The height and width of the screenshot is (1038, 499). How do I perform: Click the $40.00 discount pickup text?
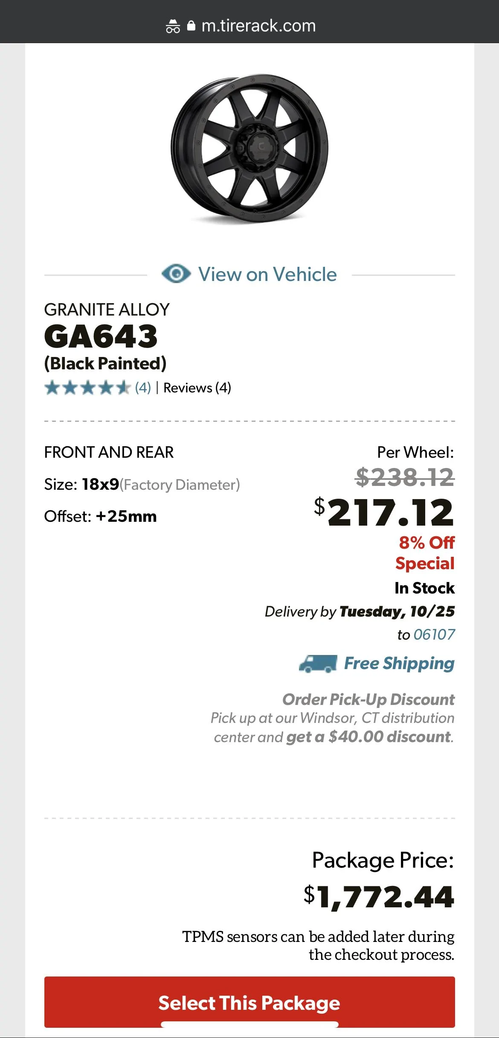(369, 737)
